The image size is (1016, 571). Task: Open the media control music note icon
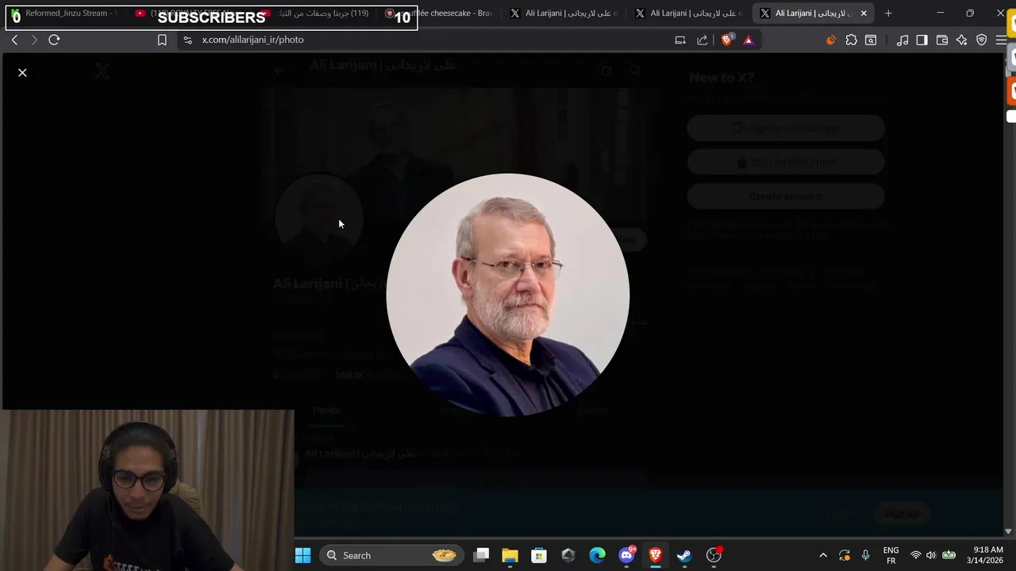tap(902, 40)
